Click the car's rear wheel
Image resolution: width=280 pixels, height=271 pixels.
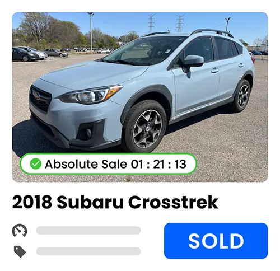coord(242,96)
